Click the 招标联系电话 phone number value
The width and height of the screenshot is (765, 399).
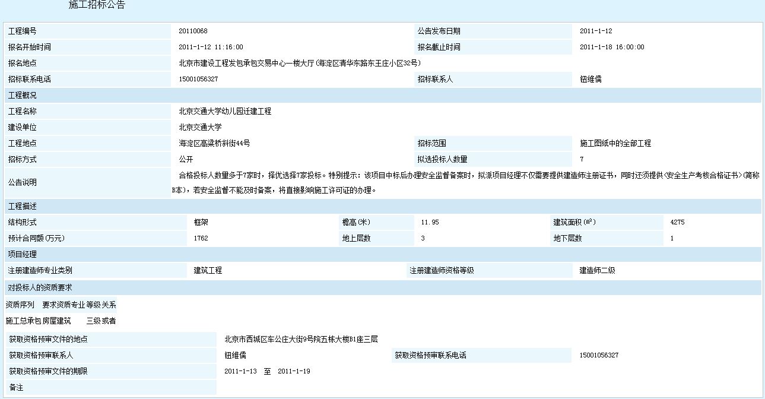click(x=198, y=79)
